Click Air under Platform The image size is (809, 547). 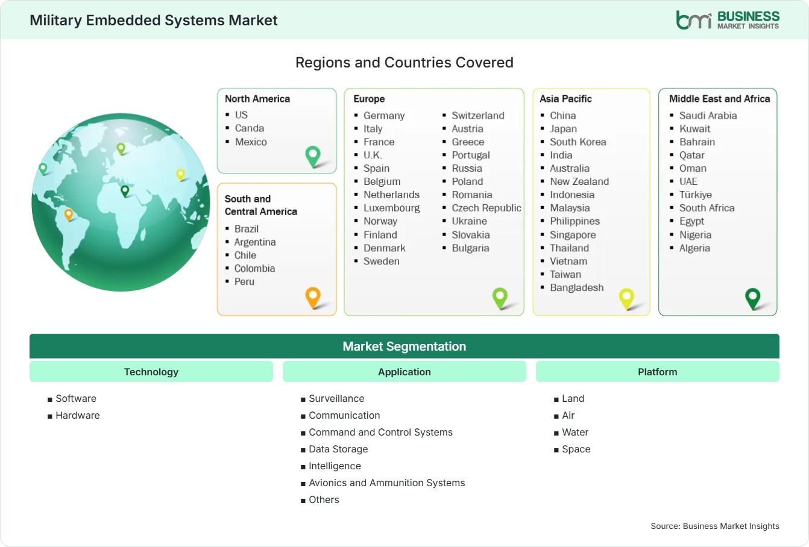(568, 416)
